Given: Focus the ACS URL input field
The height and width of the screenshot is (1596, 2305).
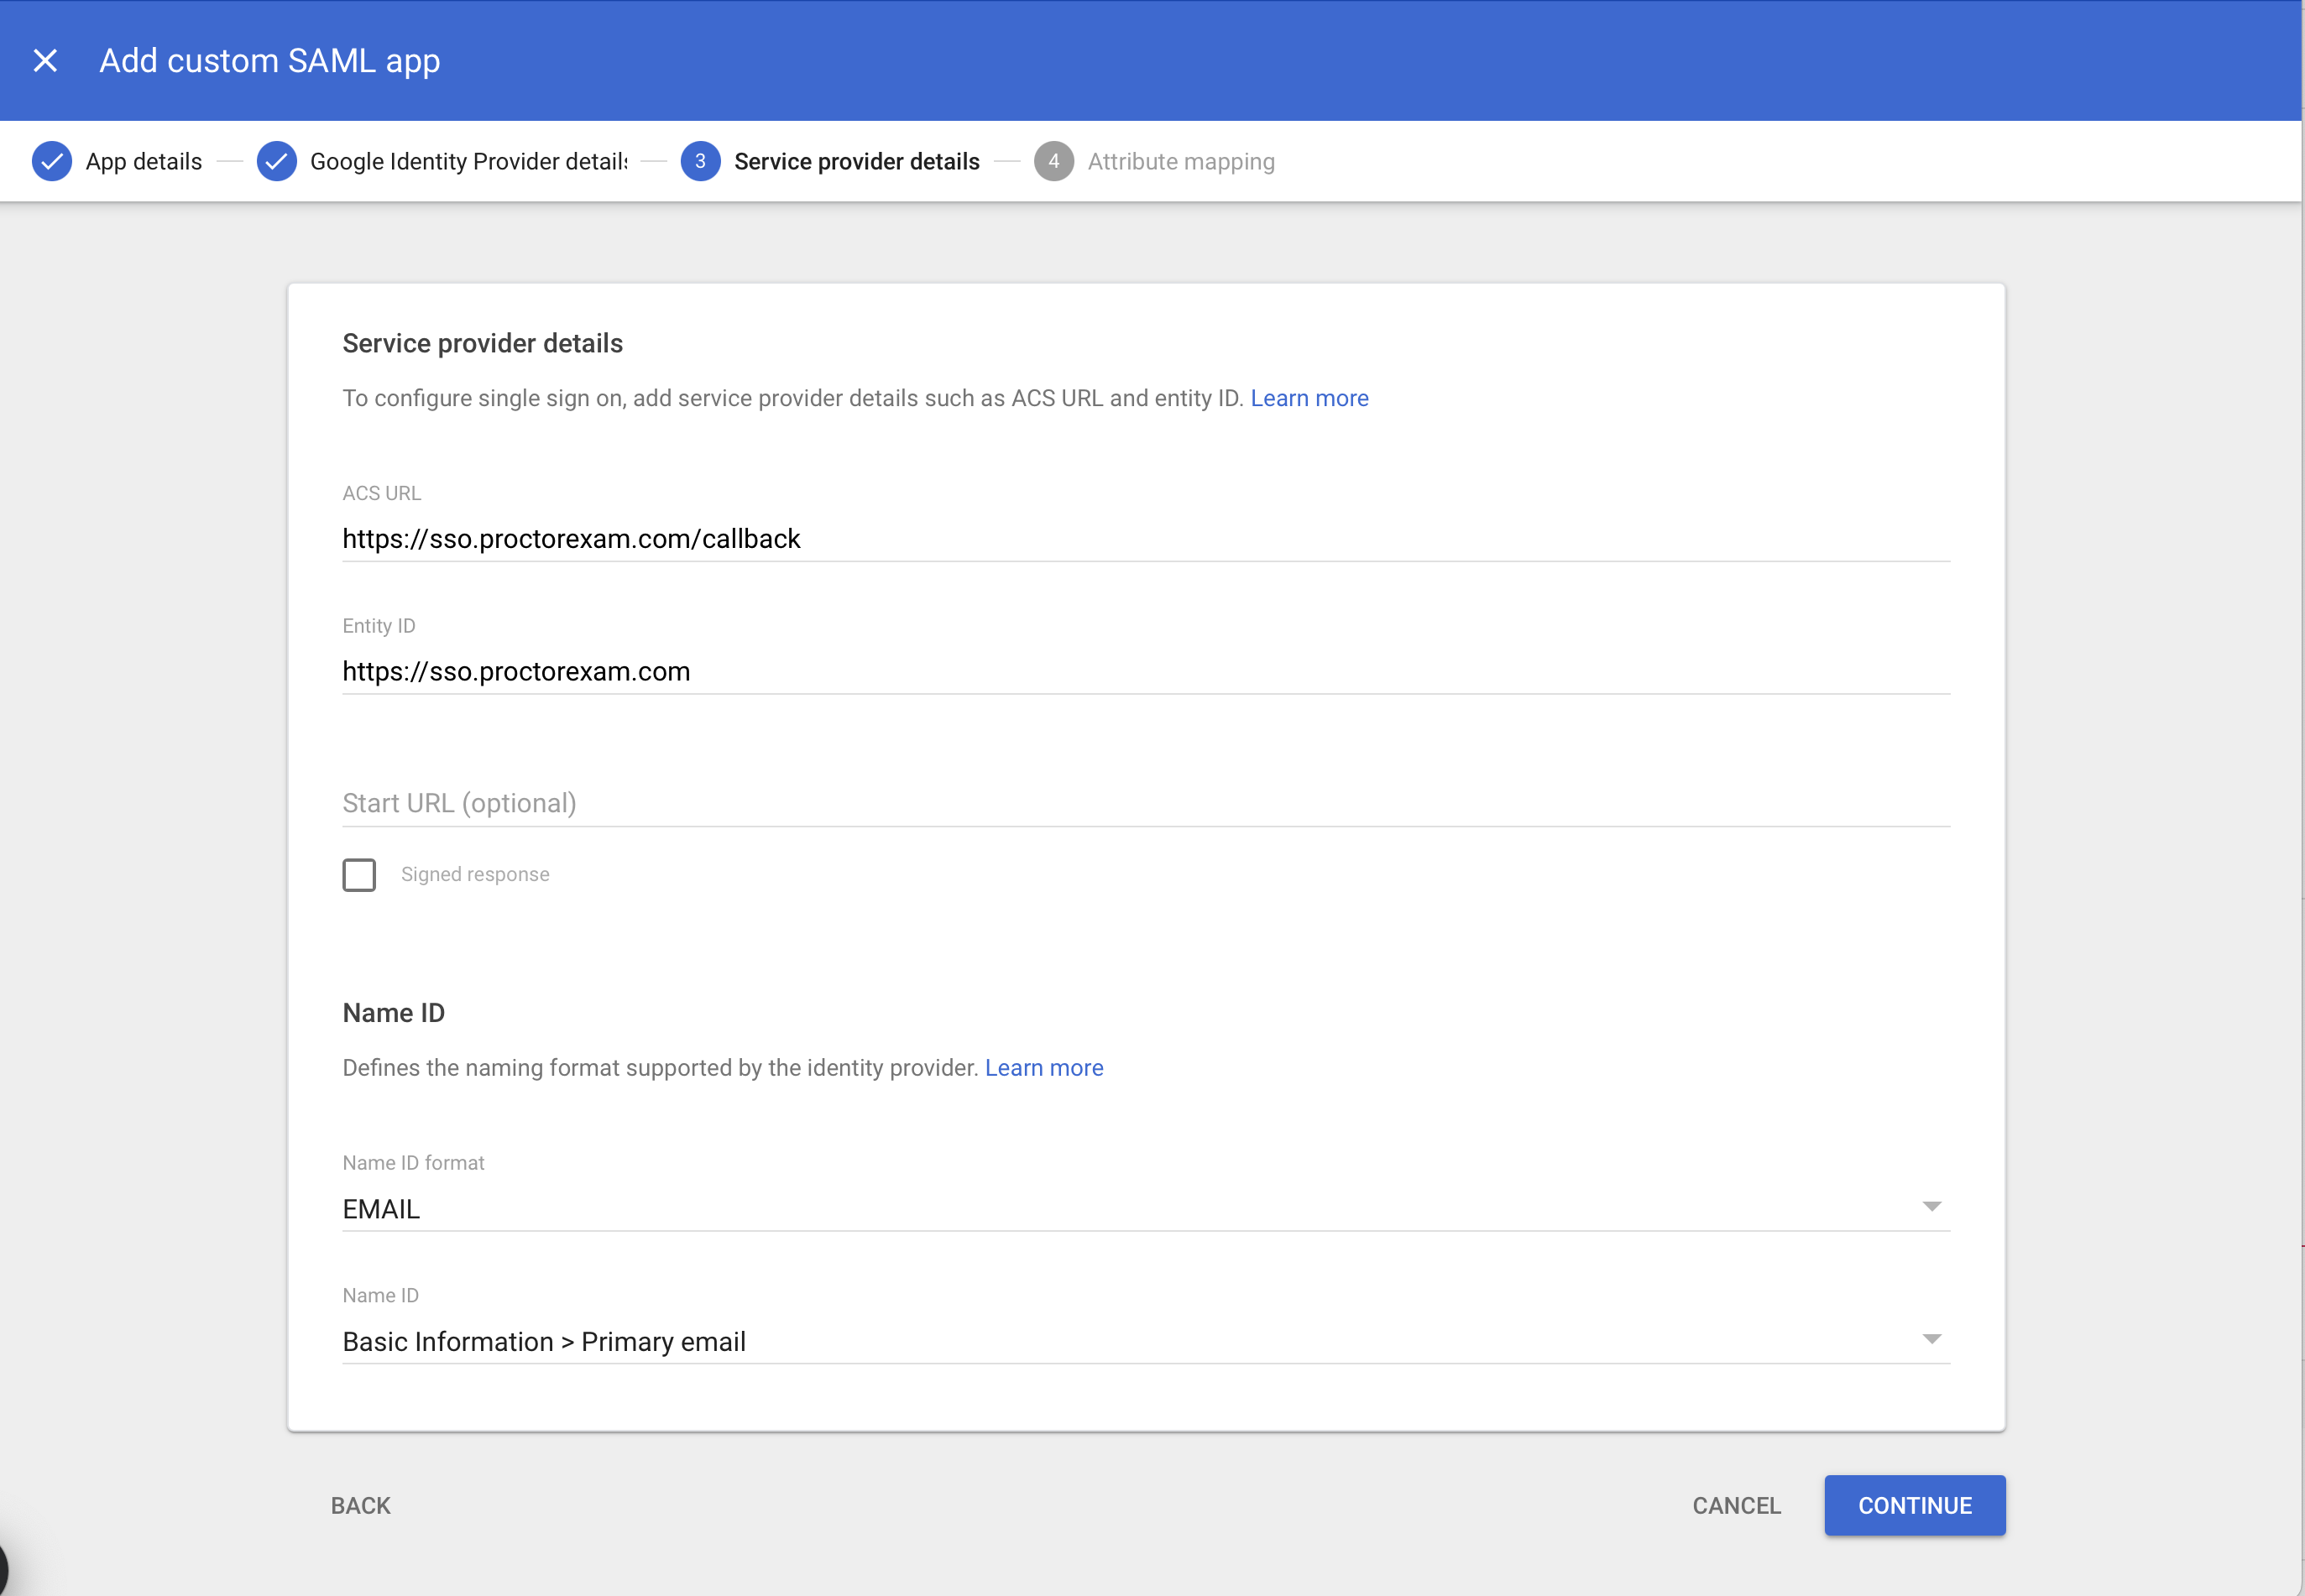Looking at the screenshot, I should (1146, 539).
